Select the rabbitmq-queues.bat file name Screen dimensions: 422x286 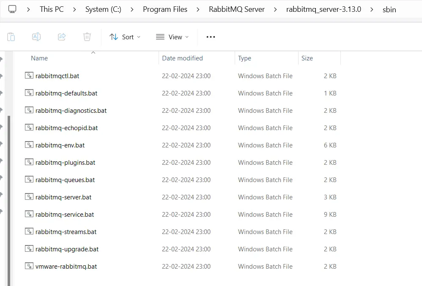(x=65, y=180)
